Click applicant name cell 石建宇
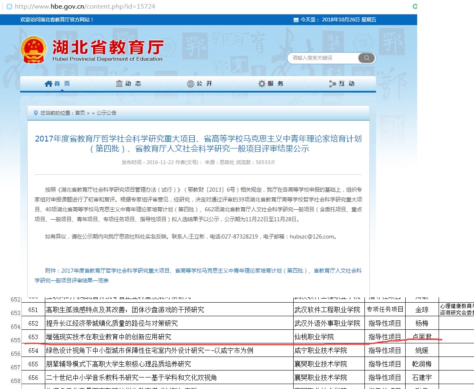This screenshot has height=389, width=474. pos(422,377)
